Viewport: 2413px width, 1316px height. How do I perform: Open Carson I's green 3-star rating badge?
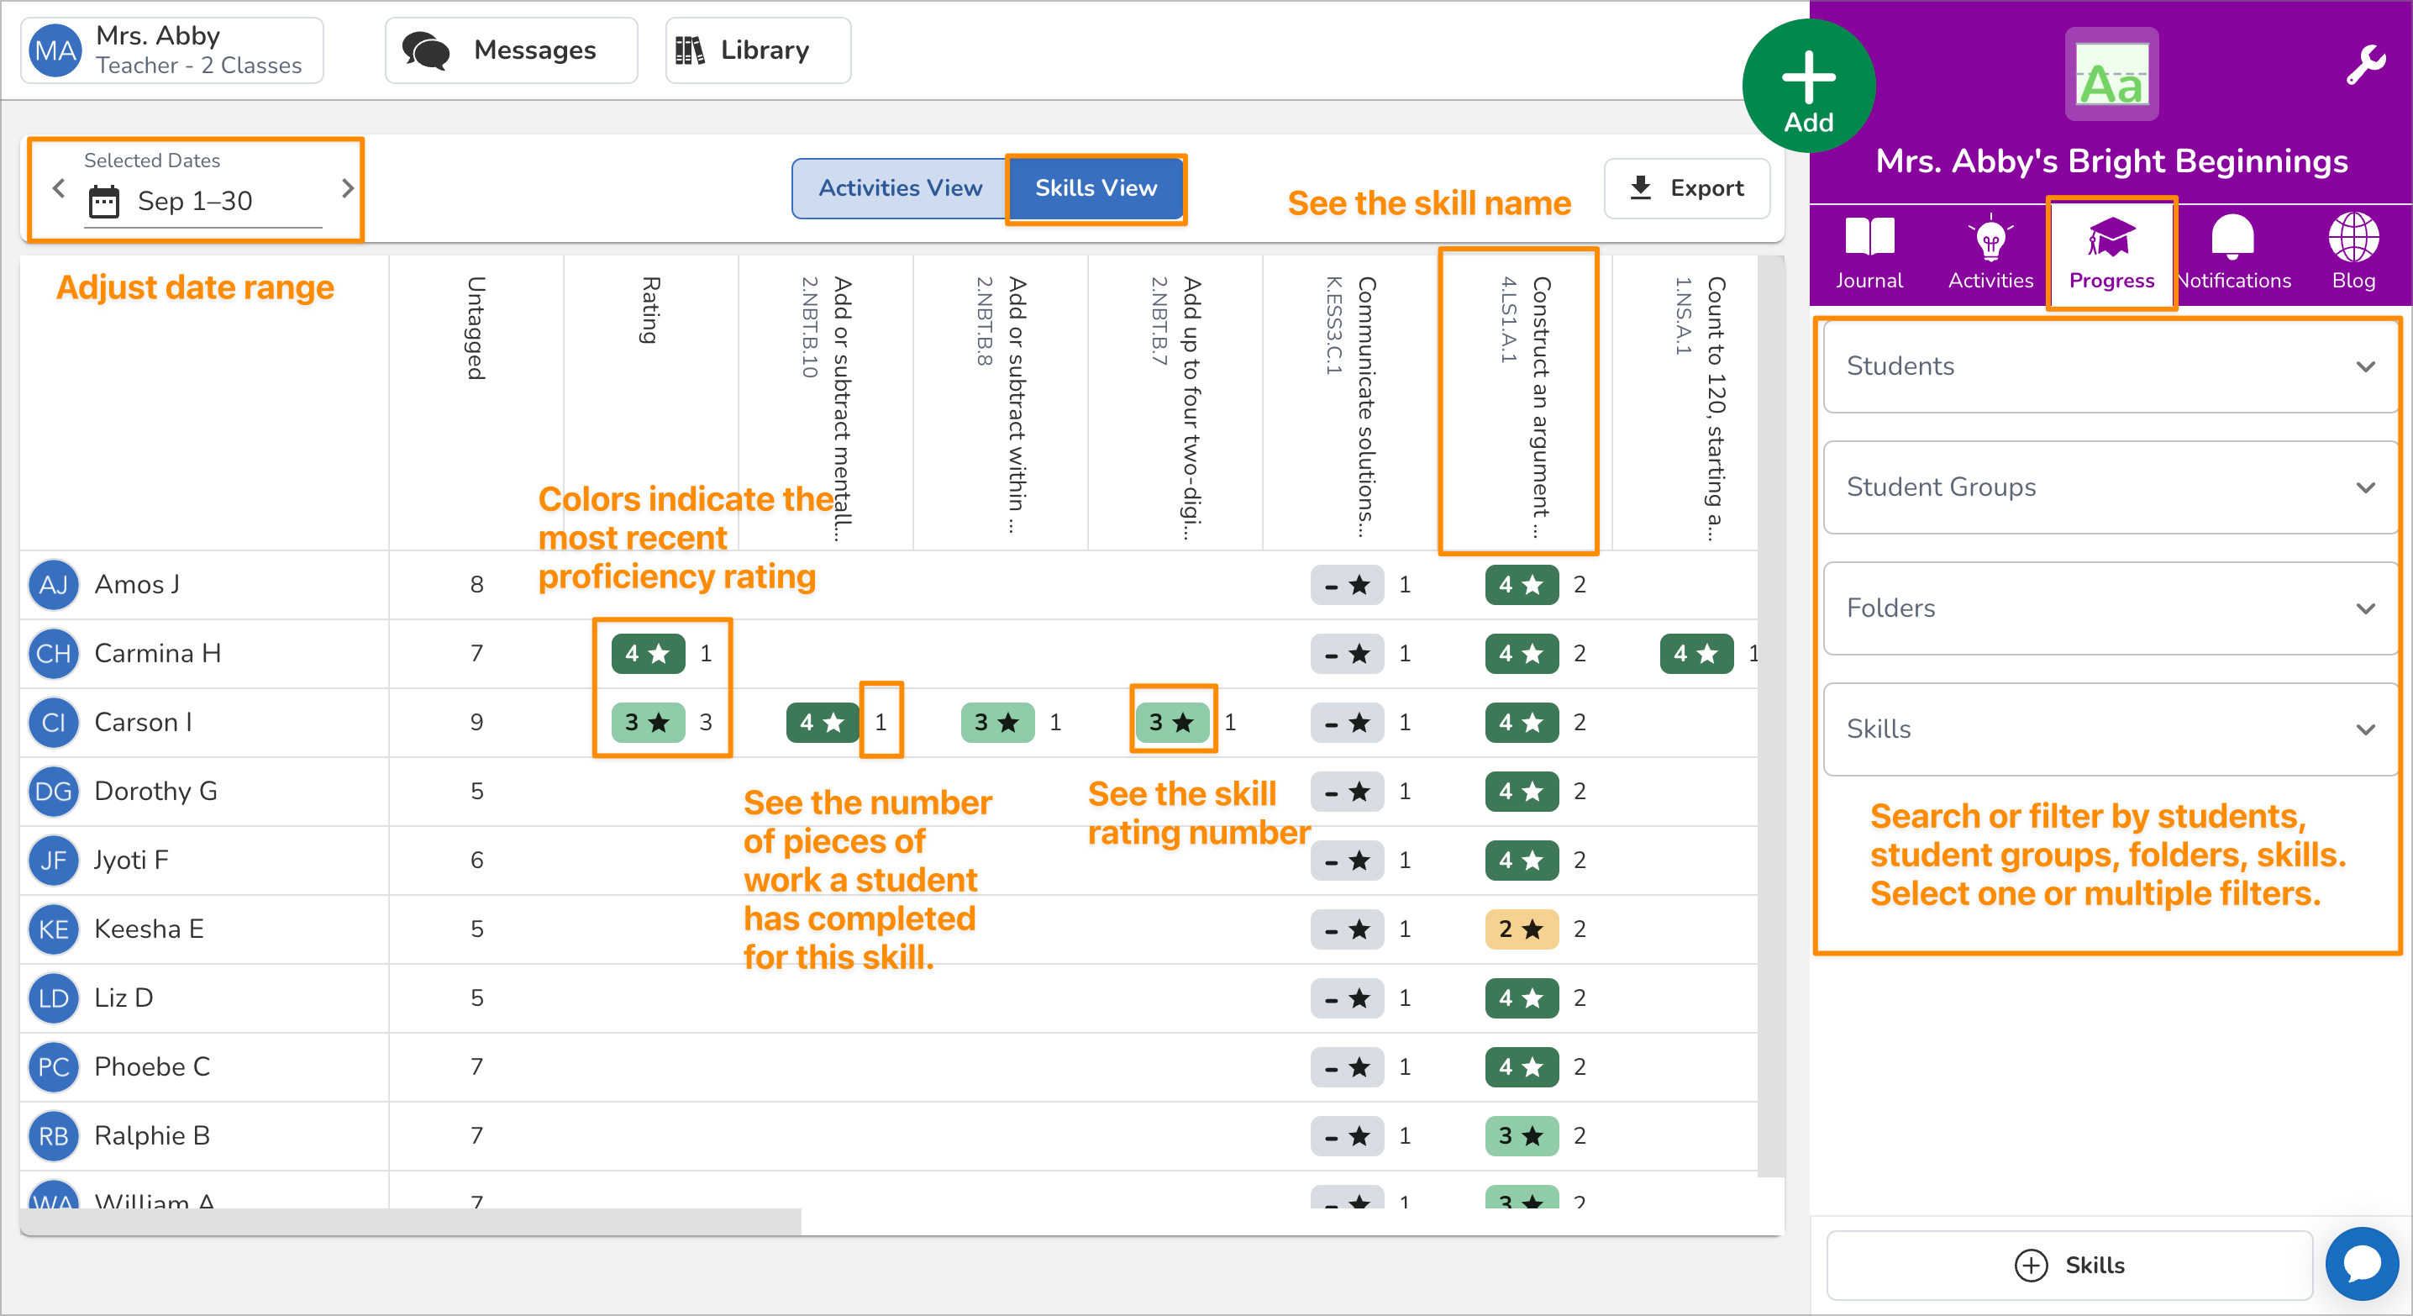649,722
